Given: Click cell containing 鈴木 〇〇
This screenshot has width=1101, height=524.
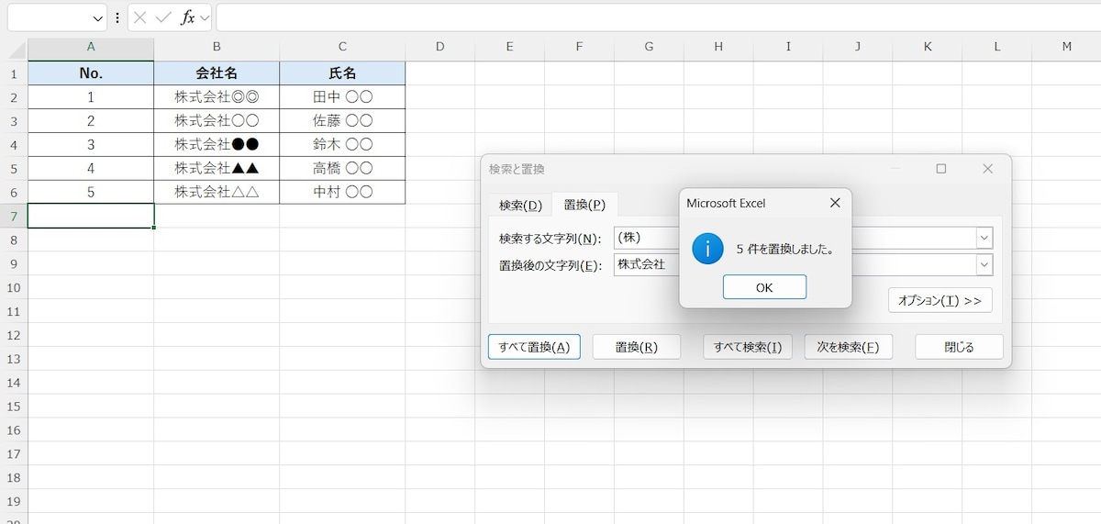Looking at the screenshot, I should pos(342,145).
